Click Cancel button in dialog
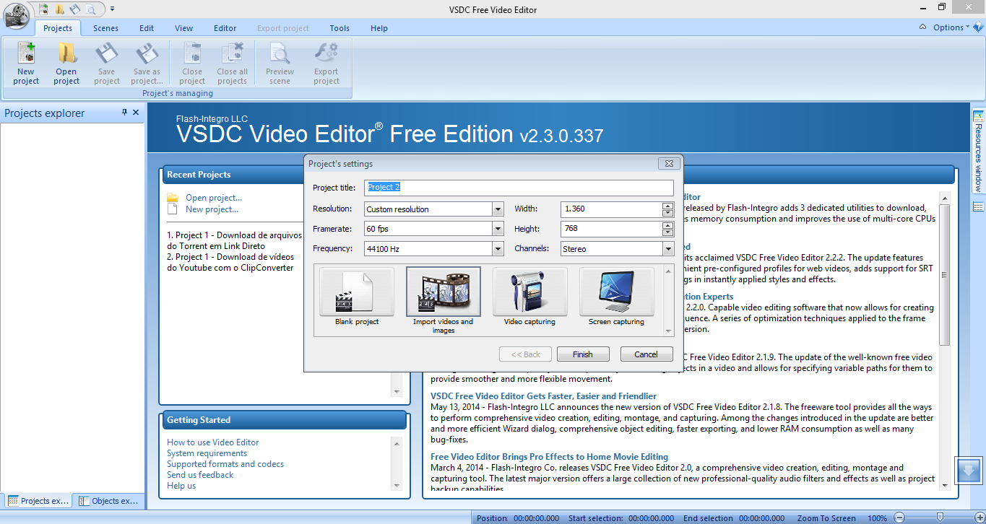 click(646, 354)
